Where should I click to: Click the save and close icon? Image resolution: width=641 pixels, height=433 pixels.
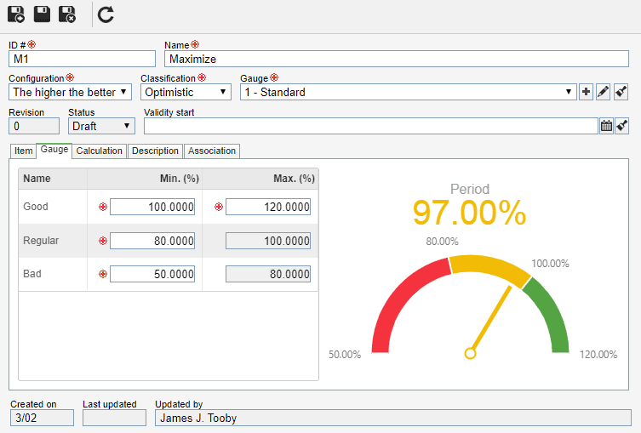click(x=67, y=14)
